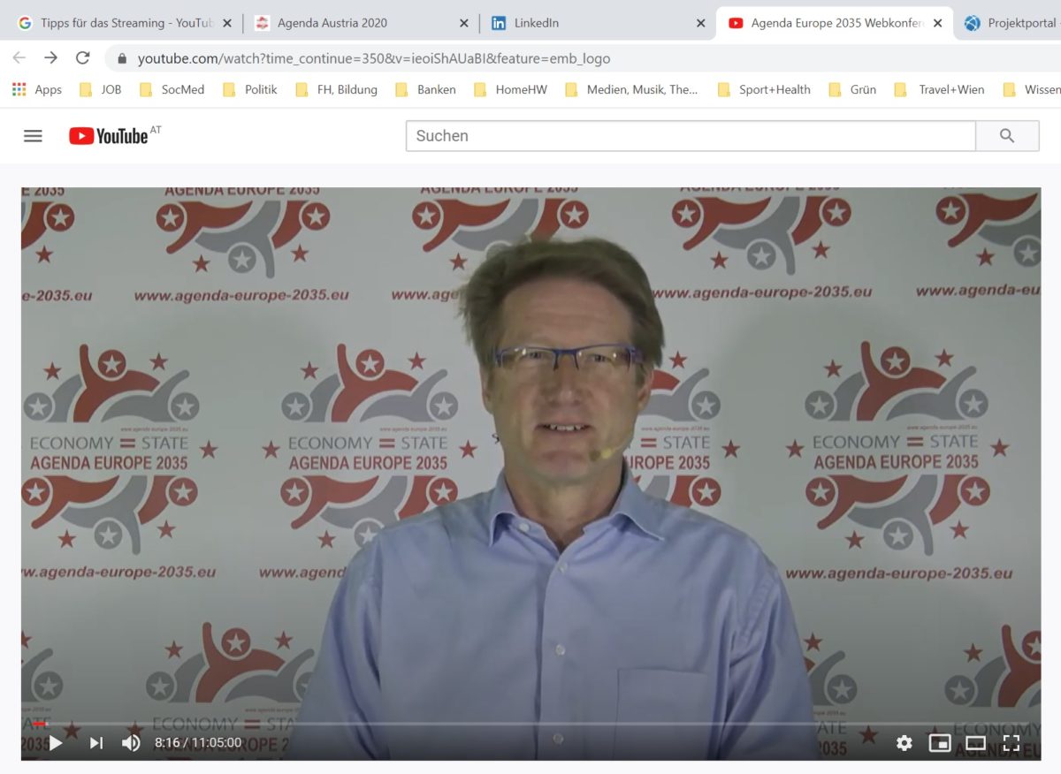Open the FH, Bildung bookmark folder
This screenshot has height=774, width=1061.
pos(336,89)
